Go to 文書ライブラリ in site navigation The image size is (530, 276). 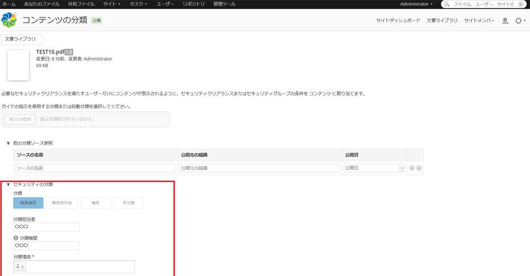click(x=442, y=21)
